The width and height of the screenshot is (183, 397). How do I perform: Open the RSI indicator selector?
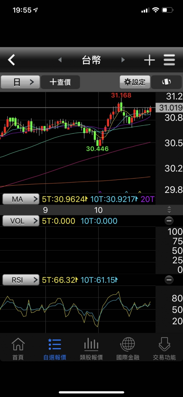[x=21, y=280]
